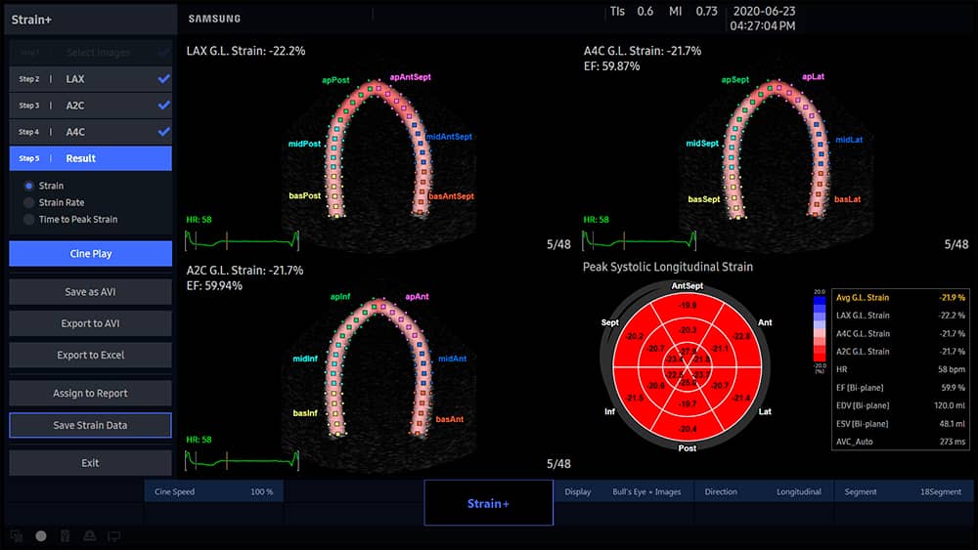Select the Strain radio button
The width and height of the screenshot is (978, 550).
tap(28, 186)
